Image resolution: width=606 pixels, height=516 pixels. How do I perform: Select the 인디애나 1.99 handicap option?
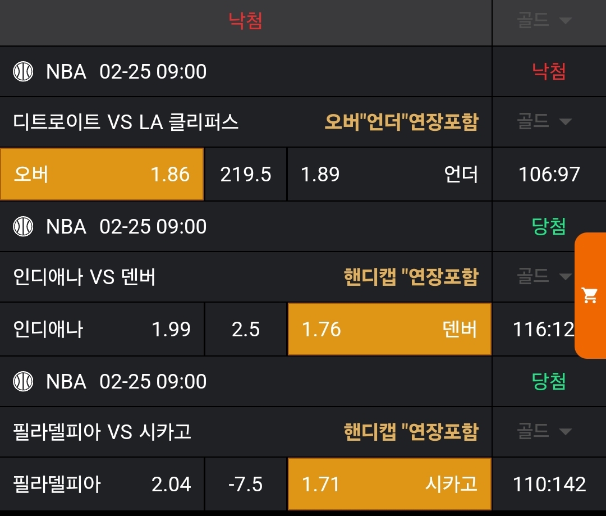[102, 330]
